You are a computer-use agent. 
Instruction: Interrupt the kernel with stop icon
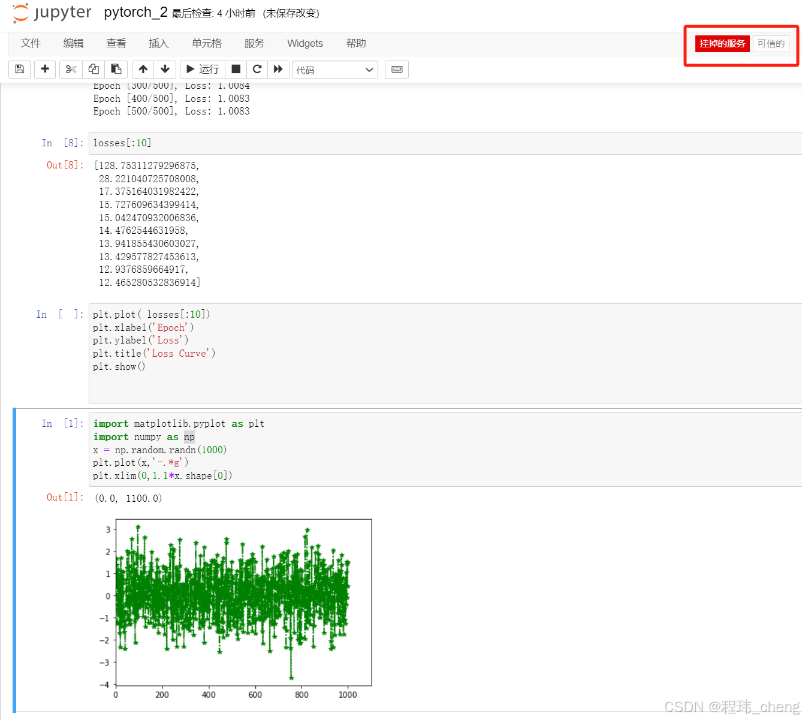tap(236, 69)
